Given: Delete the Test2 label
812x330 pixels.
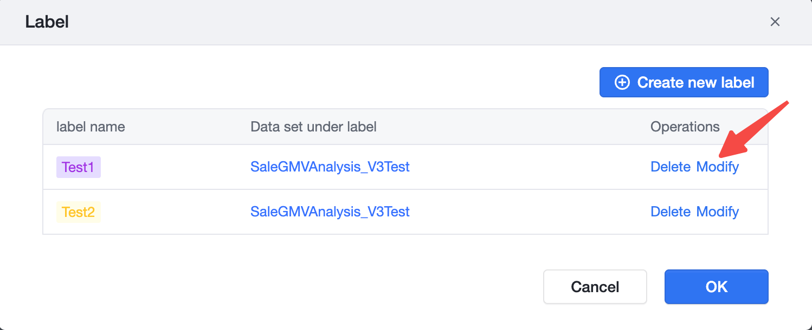Looking at the screenshot, I should pos(671,212).
